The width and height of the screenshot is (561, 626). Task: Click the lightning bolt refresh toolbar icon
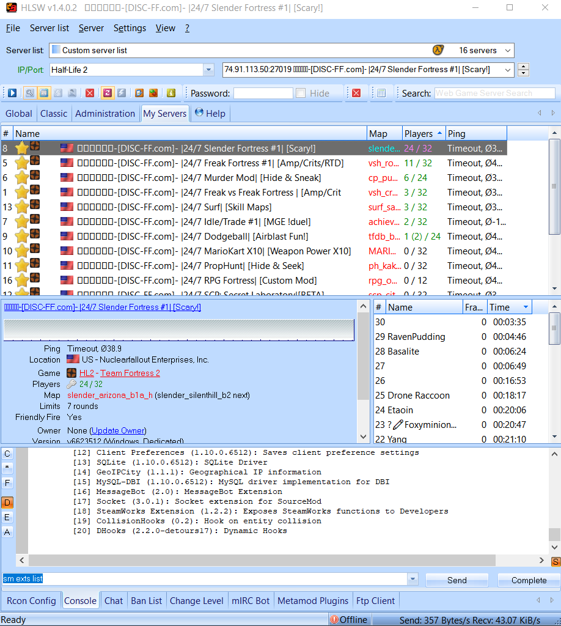[122, 93]
